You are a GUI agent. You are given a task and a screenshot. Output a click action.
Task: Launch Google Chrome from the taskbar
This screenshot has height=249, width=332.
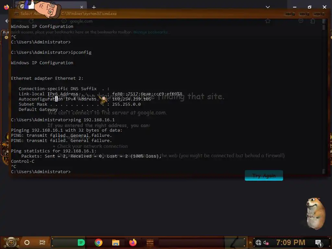click(x=99, y=243)
